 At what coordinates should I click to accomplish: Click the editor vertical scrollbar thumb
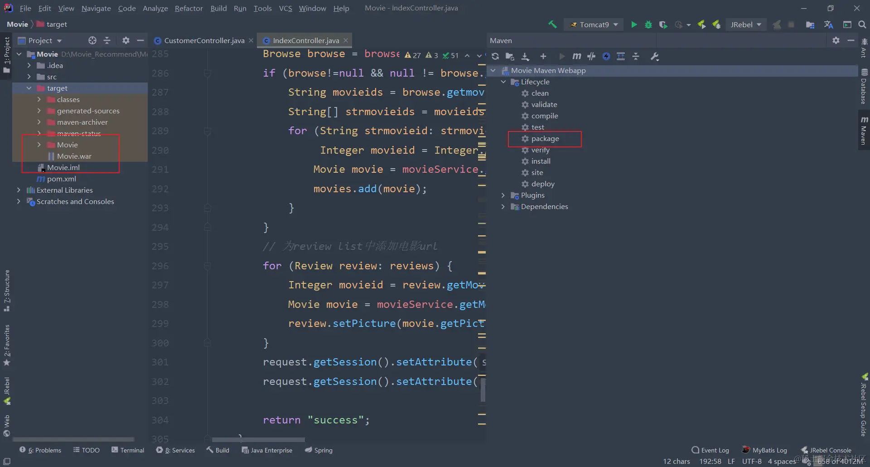click(x=483, y=389)
